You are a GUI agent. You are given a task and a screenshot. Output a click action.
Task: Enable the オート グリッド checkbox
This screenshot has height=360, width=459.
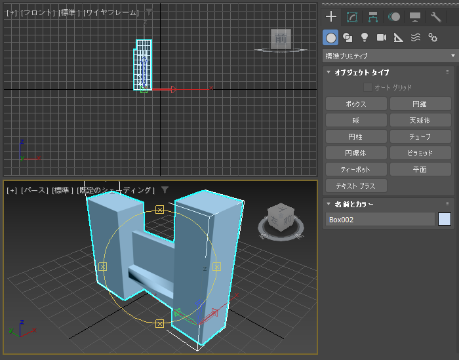[x=367, y=87]
